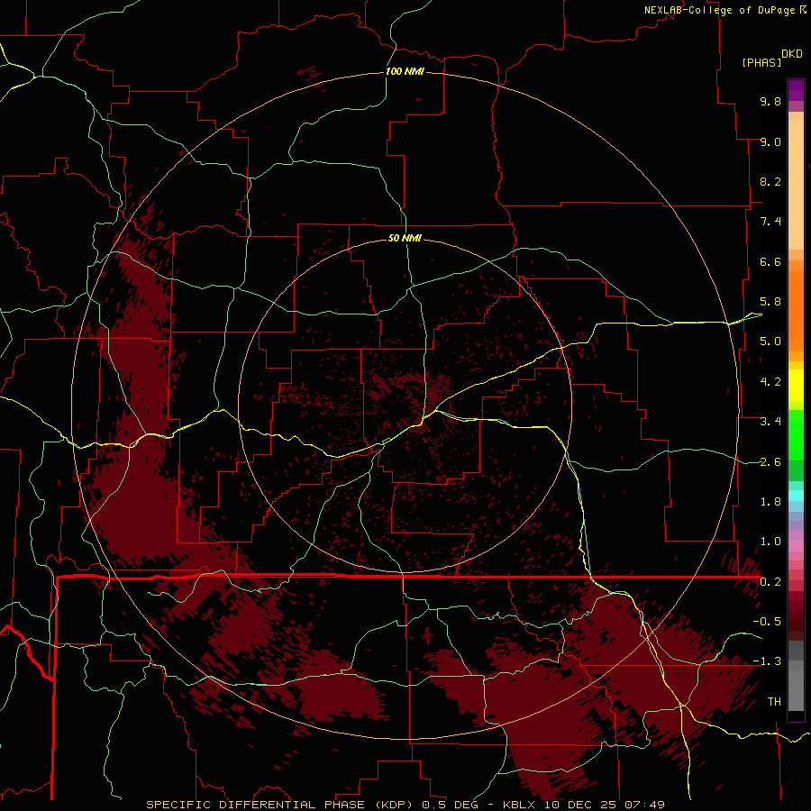The image size is (811, 811).
Task: Click the 5.8 legend value
Action: coord(770,302)
